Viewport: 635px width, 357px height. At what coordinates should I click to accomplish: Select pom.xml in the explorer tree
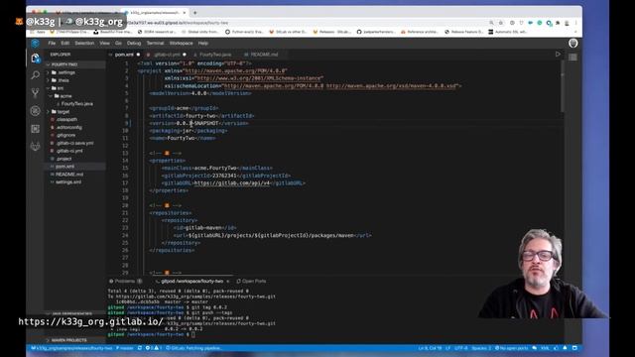click(64, 167)
